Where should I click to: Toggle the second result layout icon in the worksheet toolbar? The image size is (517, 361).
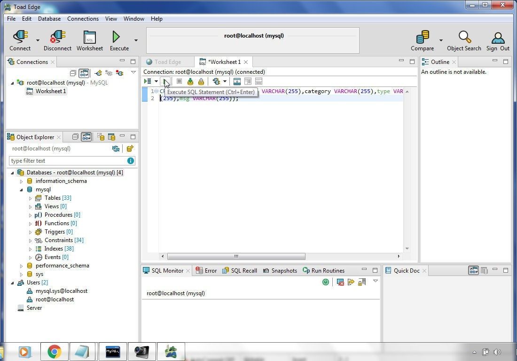point(248,81)
